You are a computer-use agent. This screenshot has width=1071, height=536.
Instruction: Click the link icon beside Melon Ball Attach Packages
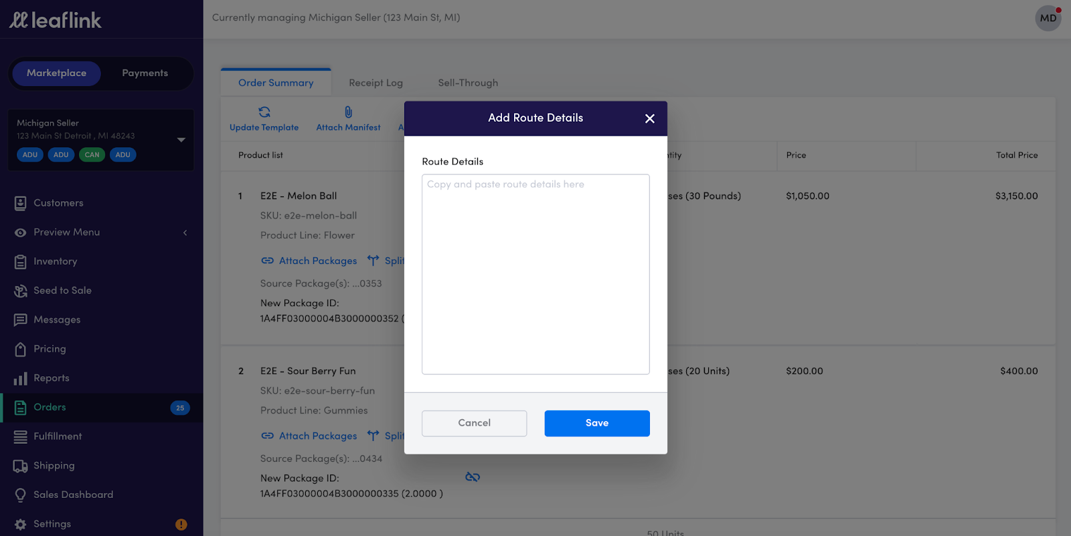point(268,261)
